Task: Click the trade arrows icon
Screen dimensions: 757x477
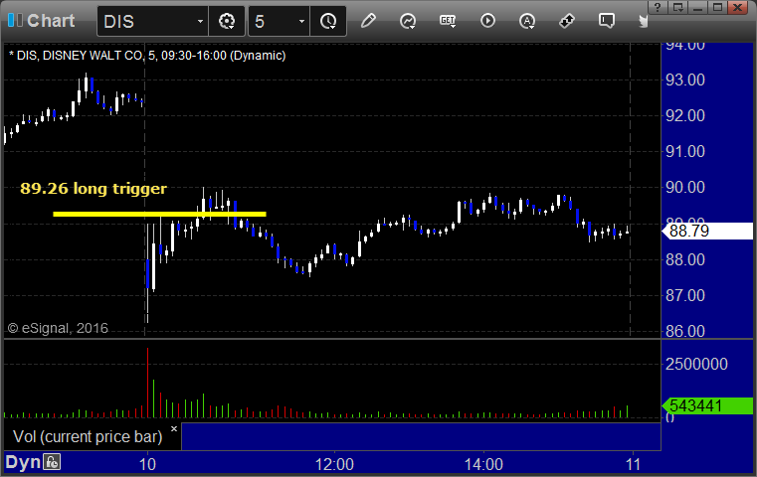Action: pos(567,21)
